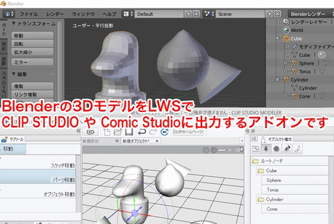
Task: Open the レンダー menu
Action: pyautogui.click(x=55, y=14)
